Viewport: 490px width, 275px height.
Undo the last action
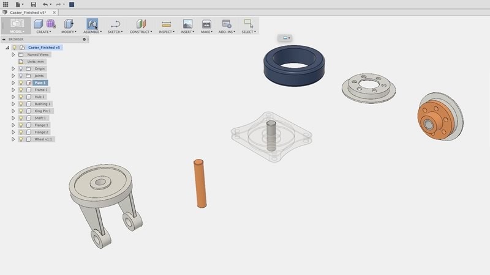45,4
